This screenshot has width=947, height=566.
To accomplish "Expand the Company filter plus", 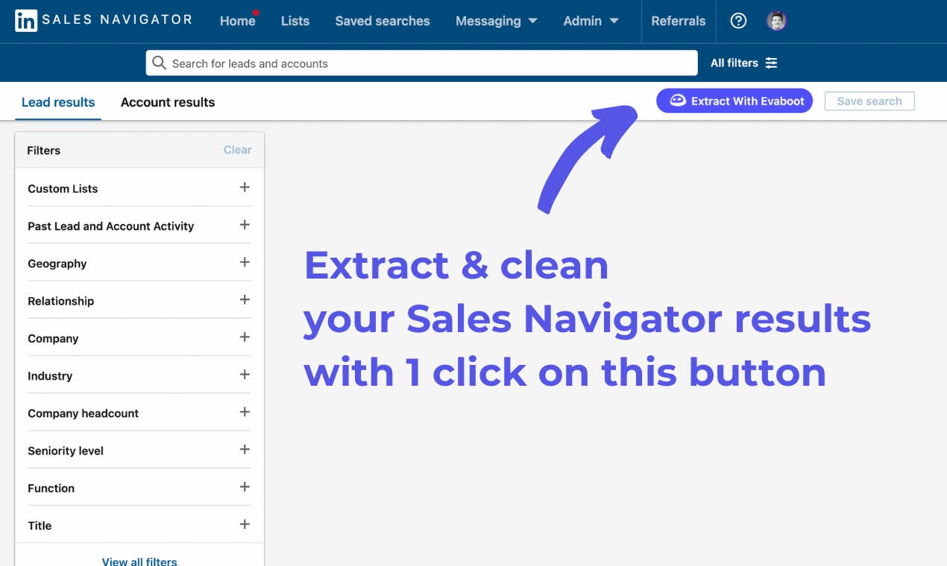I will pos(244,337).
